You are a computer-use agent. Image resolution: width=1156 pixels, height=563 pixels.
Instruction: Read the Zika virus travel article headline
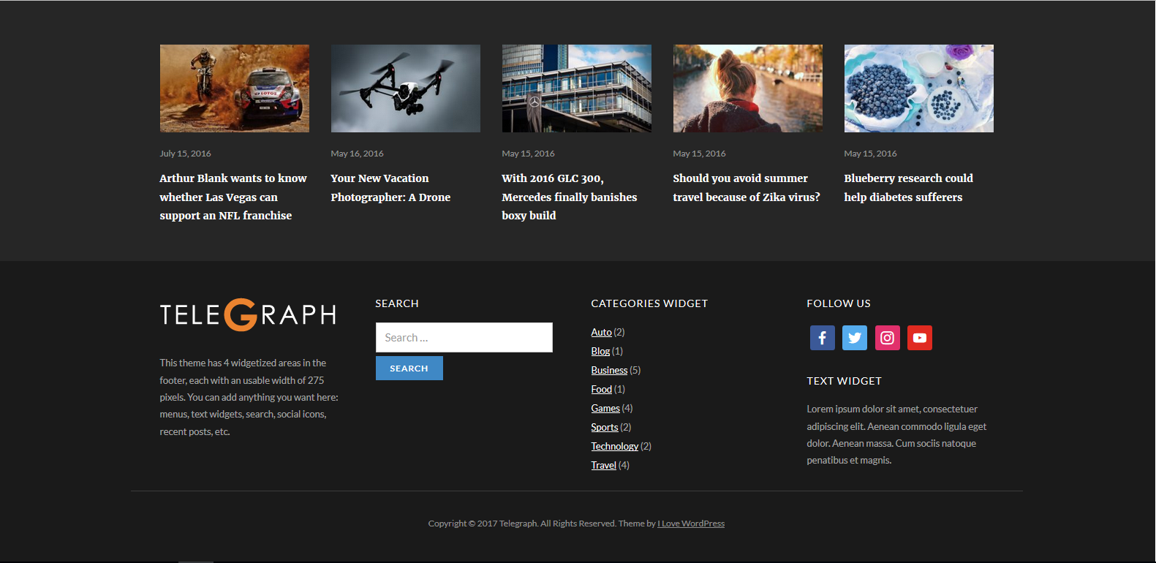point(746,188)
